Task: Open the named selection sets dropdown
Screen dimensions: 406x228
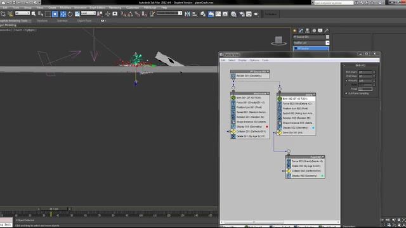Action: (169, 13)
